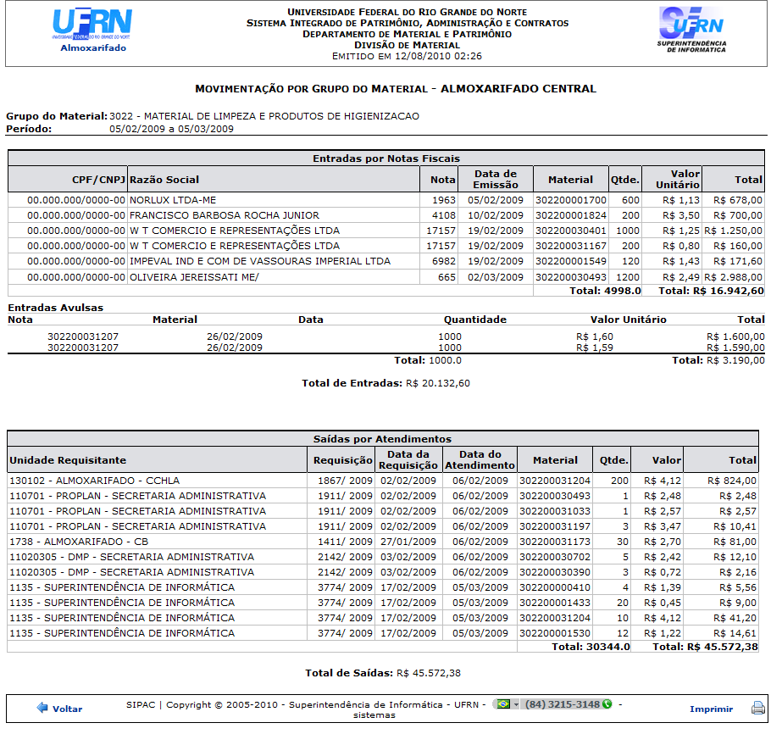Click the 'Entradas por Notas Fiscais' table header
The image size is (782, 734).
[386, 158]
